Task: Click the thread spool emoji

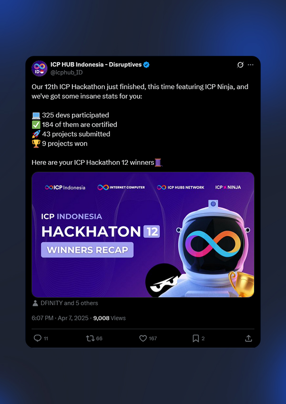Action: point(159,162)
